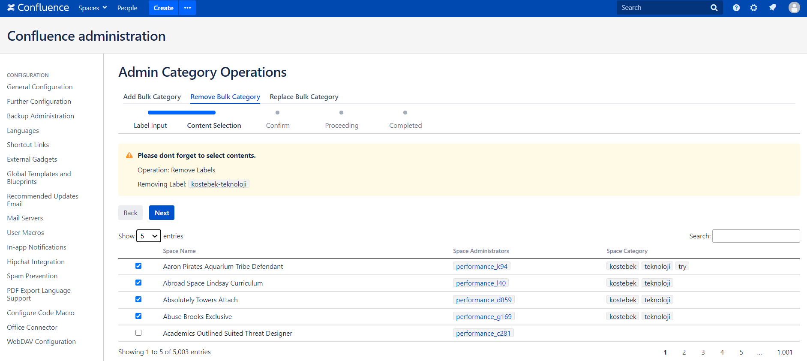This screenshot has height=361, width=807.
Task: Switch to Add Bulk Category tab
Action: click(x=152, y=97)
